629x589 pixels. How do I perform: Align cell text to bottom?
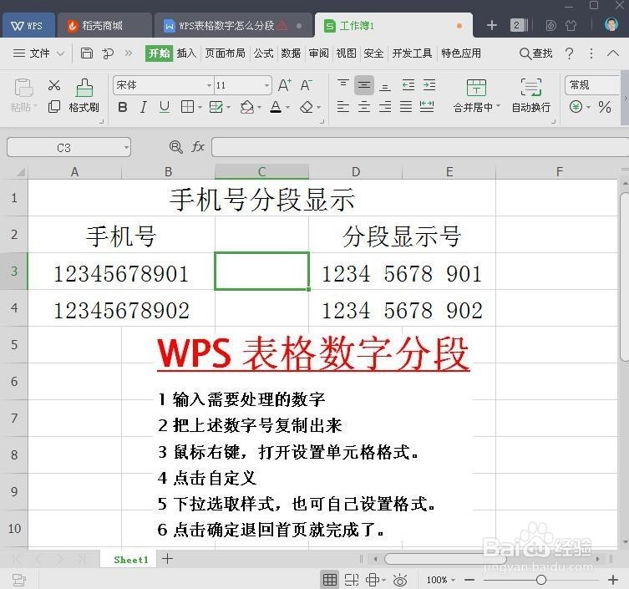385,85
